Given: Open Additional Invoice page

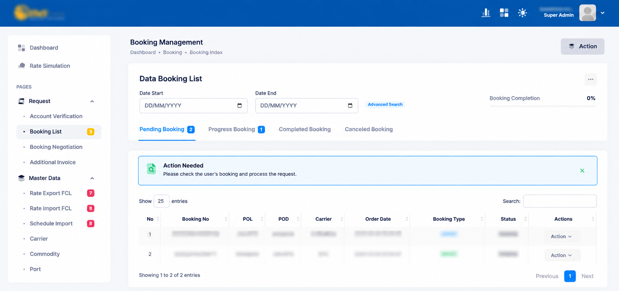Looking at the screenshot, I should click(x=53, y=162).
